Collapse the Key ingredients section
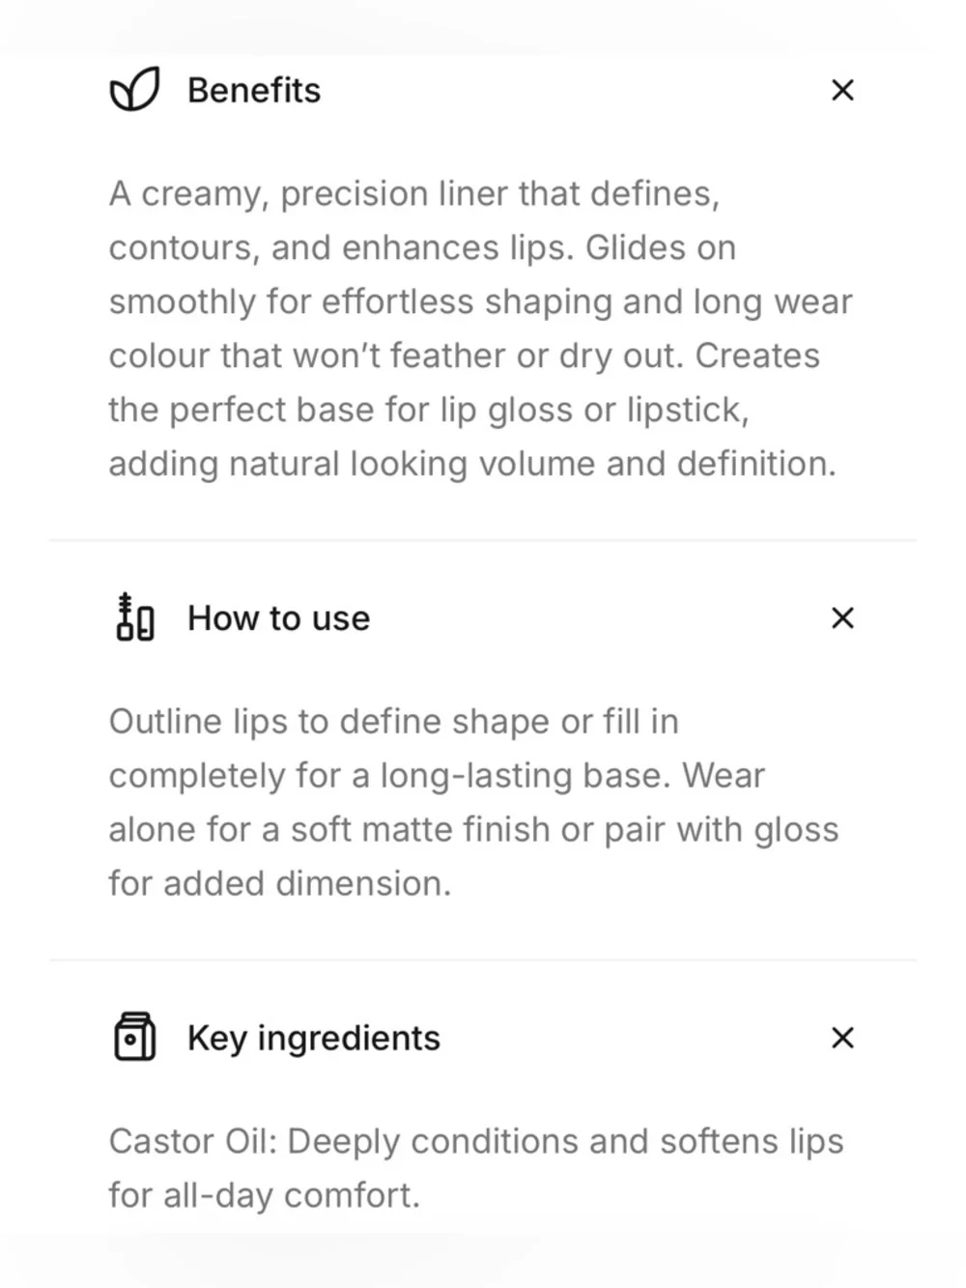The image size is (966, 1288). (842, 1038)
